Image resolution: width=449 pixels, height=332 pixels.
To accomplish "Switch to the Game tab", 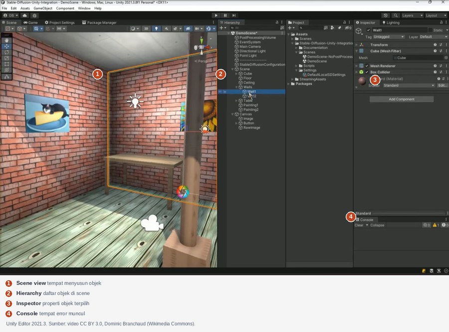I will [30, 22].
